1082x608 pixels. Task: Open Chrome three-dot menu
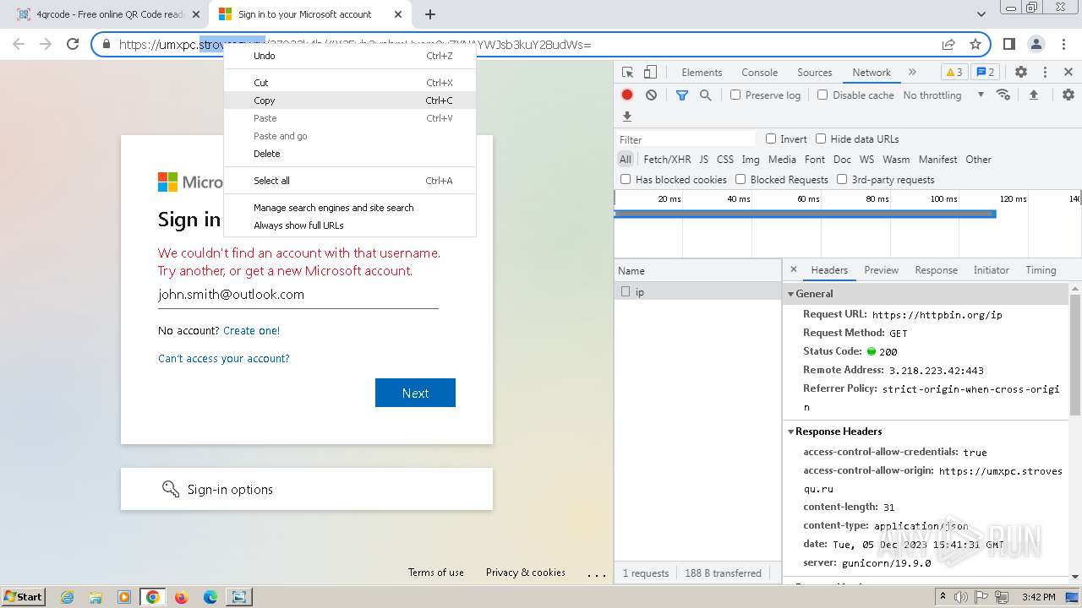point(1063,45)
